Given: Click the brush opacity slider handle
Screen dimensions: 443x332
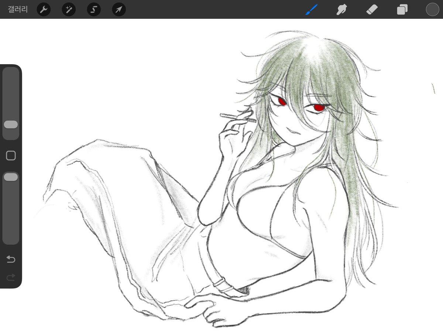Looking at the screenshot, I should pyautogui.click(x=11, y=177).
